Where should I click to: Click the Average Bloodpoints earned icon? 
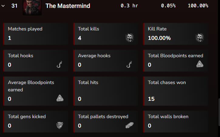(x=60, y=98)
